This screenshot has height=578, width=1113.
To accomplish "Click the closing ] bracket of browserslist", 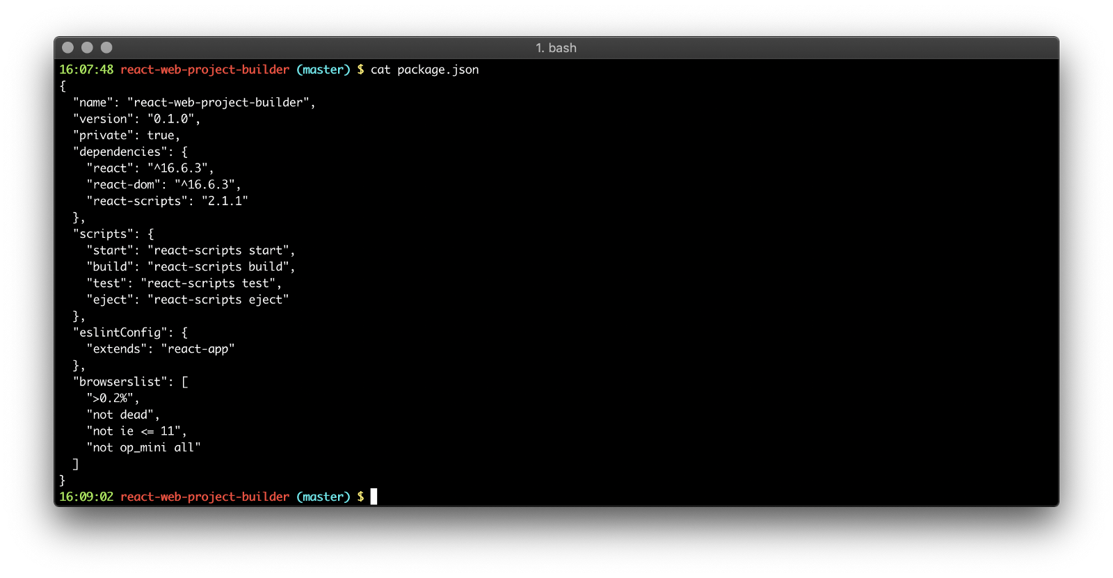I will point(76,464).
